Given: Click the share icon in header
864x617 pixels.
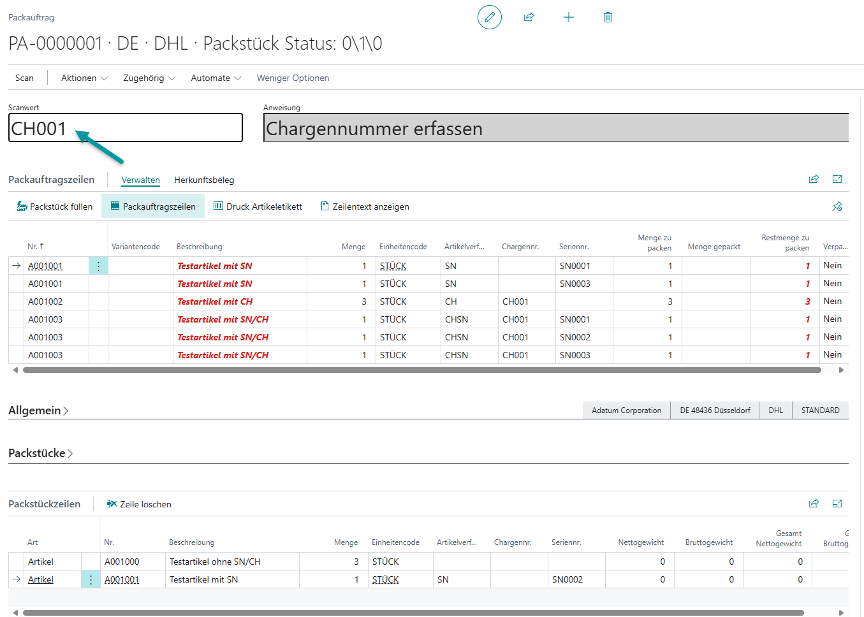Looking at the screenshot, I should tap(529, 17).
